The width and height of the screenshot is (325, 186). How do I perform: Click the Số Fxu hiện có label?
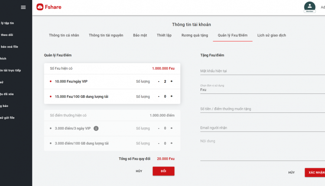[61, 68]
